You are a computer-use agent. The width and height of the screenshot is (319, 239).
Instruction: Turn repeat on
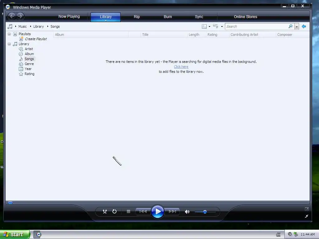(114, 212)
